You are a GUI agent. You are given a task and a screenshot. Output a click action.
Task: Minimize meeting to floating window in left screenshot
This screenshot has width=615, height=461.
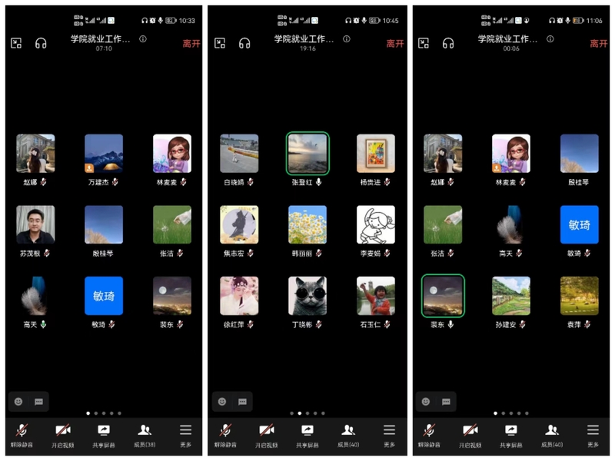(x=16, y=43)
